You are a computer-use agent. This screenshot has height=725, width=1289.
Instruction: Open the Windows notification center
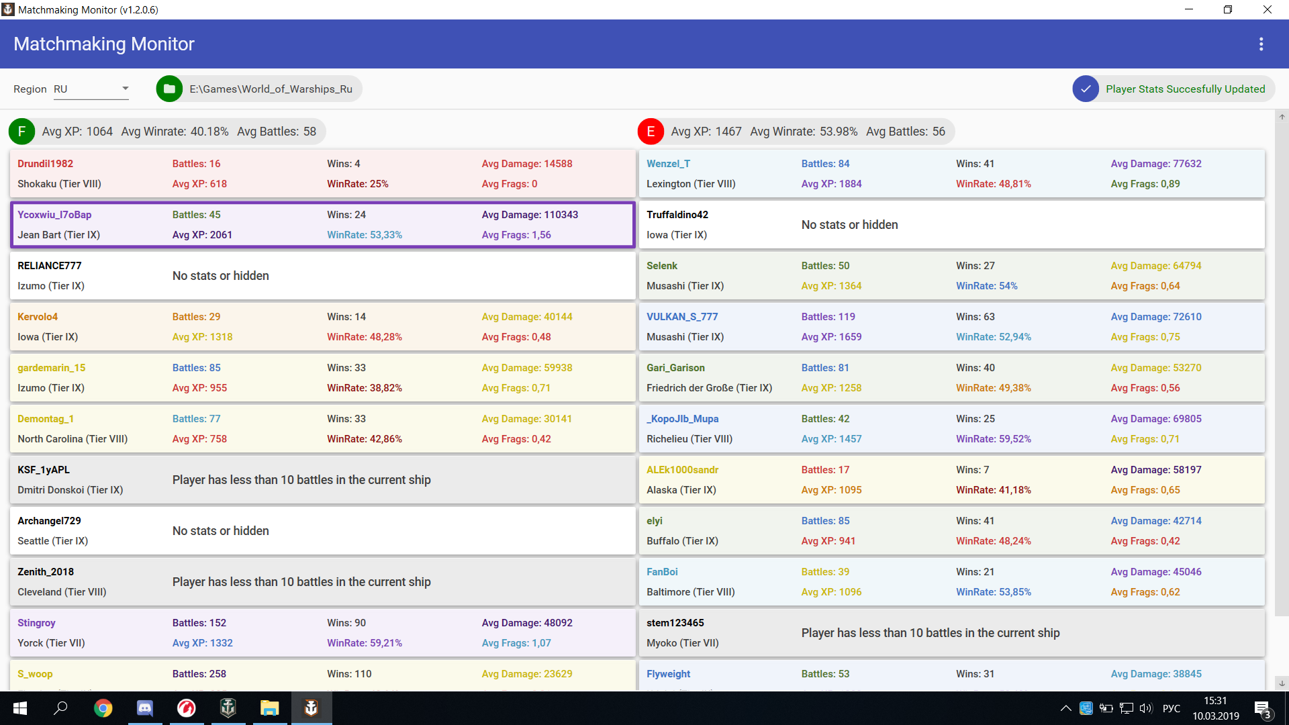pos(1261,708)
